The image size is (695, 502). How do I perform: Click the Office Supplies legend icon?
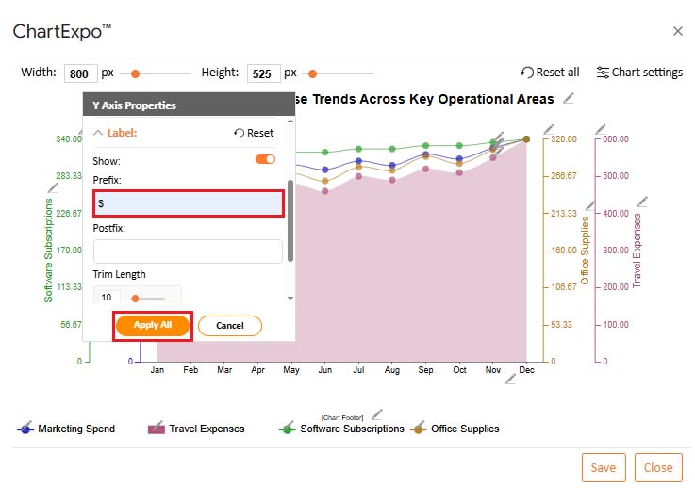[419, 429]
